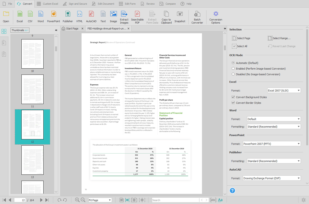This screenshot has height=204, width=309.
Task: Click the Extract Images tool
Action: coord(124,17)
